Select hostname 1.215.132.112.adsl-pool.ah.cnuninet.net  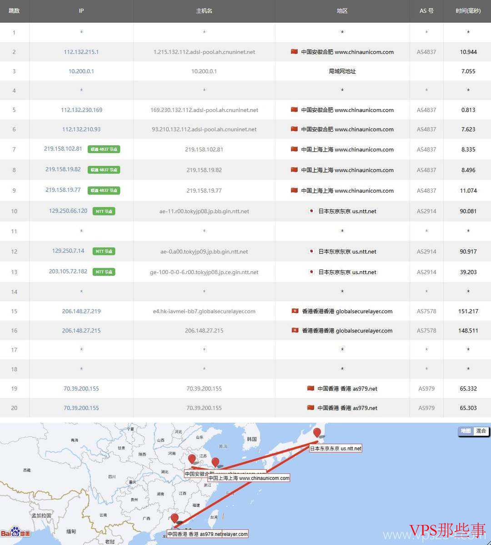(x=204, y=52)
